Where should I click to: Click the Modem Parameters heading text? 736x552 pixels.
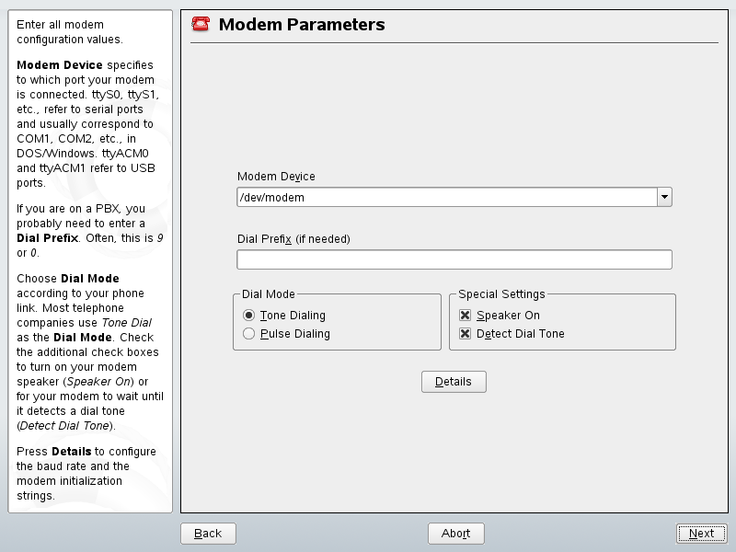tap(302, 25)
